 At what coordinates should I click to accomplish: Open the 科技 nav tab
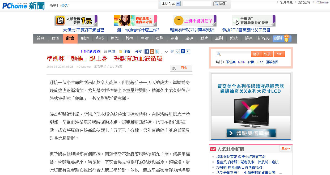tap(100, 39)
